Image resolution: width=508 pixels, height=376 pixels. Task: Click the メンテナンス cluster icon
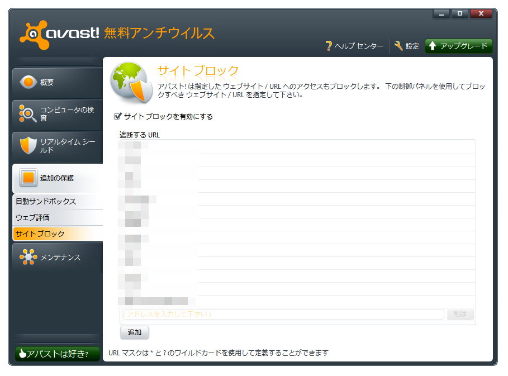[28, 257]
